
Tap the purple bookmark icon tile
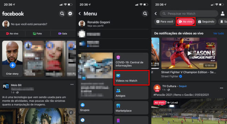click(x=131, y=120)
